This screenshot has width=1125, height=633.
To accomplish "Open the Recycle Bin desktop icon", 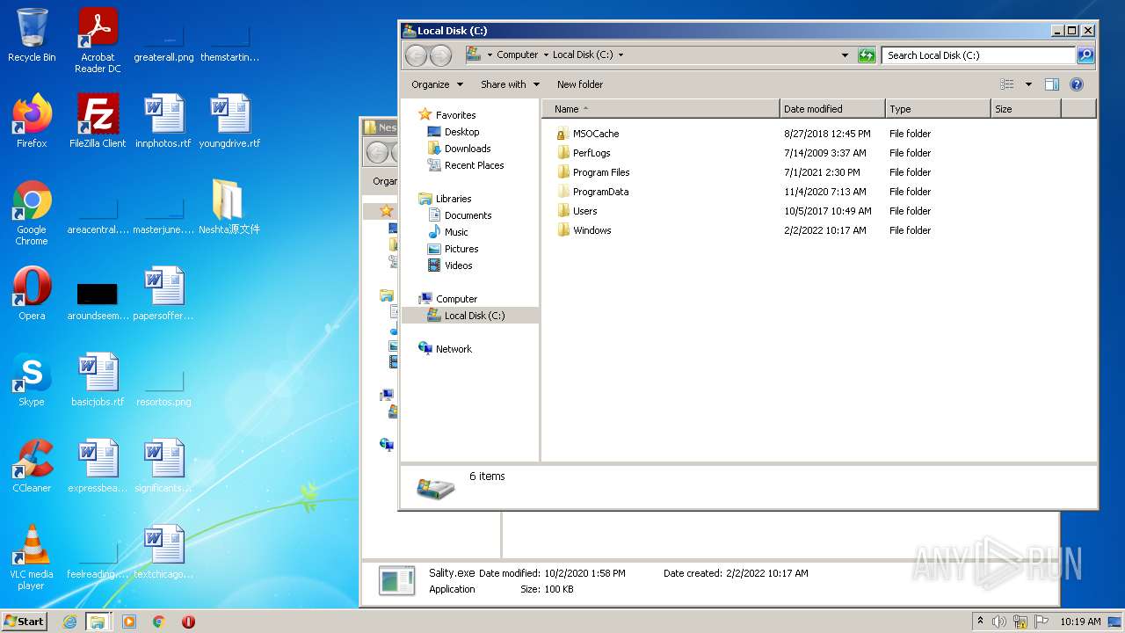I will click(32, 35).
